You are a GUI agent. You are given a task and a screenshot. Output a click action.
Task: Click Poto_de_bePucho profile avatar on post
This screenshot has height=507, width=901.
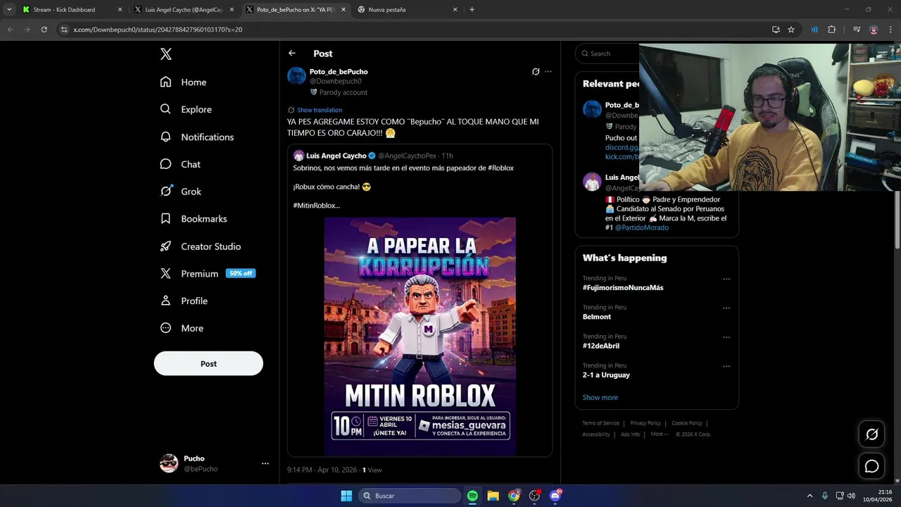(296, 76)
